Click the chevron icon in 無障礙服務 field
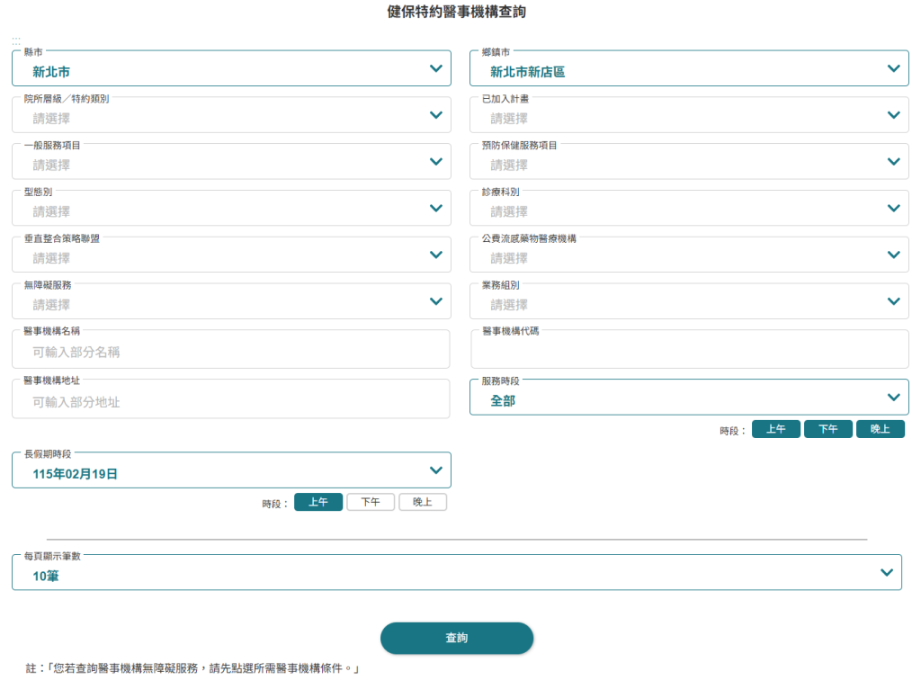The height and width of the screenshot is (680, 921). pos(436,301)
